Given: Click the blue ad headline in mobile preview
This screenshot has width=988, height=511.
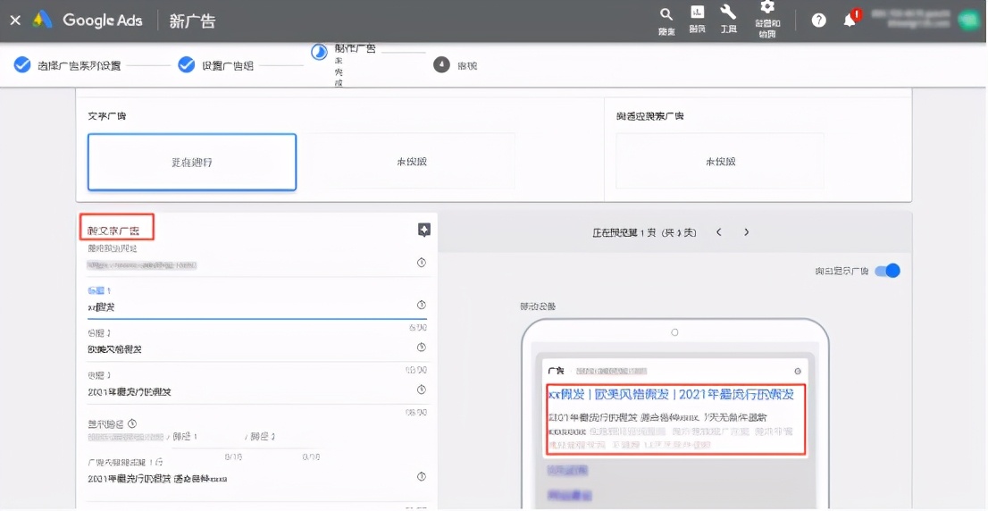Looking at the screenshot, I should tap(671, 395).
